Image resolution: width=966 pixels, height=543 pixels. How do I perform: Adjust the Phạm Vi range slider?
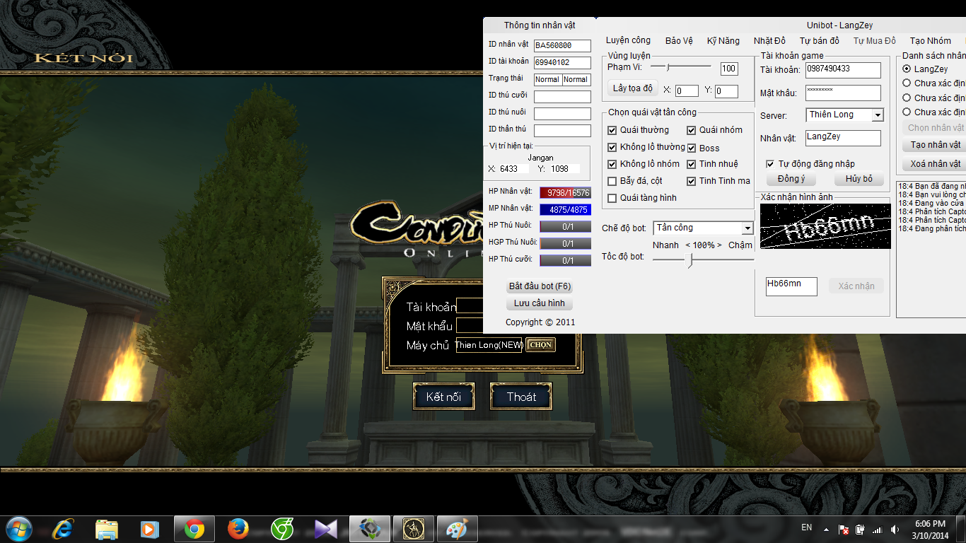pyautogui.click(x=668, y=66)
